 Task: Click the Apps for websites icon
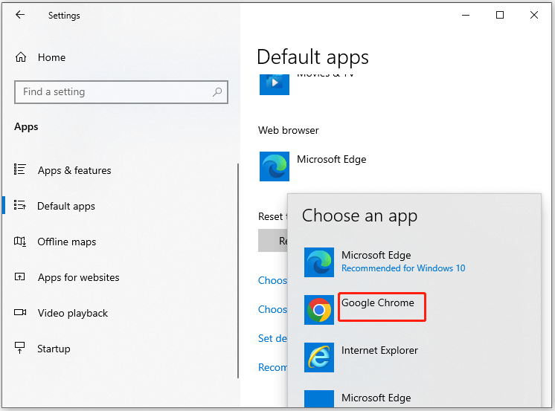coord(20,276)
